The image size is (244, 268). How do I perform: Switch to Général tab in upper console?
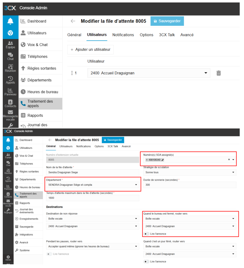pyautogui.click(x=74, y=35)
